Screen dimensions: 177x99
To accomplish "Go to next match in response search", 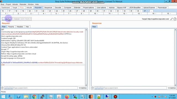I will (x=102, y=88).
